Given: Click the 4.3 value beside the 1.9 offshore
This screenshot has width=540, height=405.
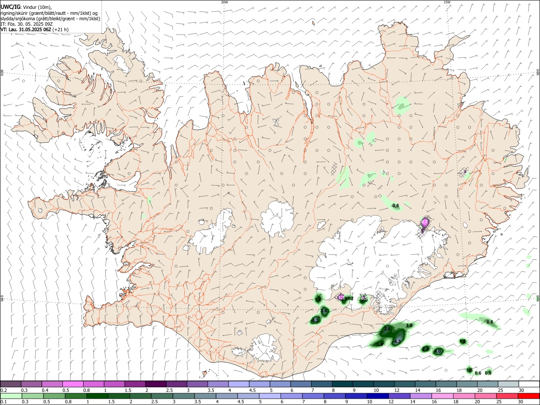Looking at the screenshot, I should [397, 341].
